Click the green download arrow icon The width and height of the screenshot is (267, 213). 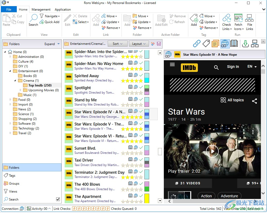tap(245, 44)
